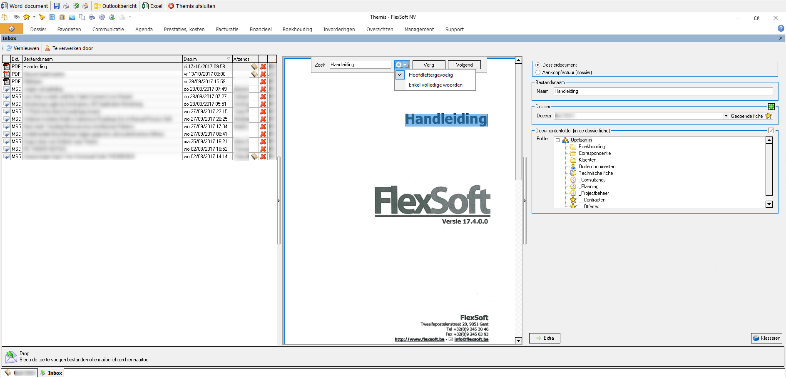Click the Volgend search button

(464, 65)
